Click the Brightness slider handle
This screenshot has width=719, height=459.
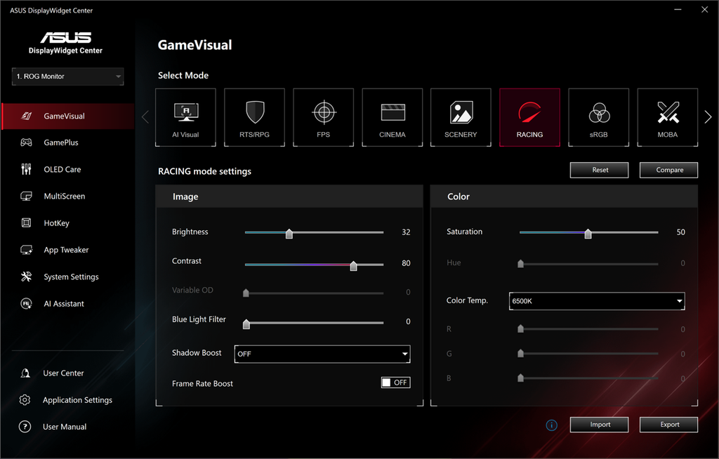tap(289, 234)
